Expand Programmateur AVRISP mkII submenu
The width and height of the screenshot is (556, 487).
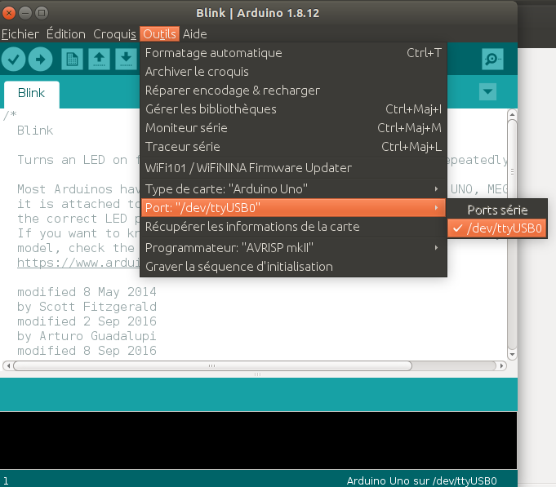293,248
